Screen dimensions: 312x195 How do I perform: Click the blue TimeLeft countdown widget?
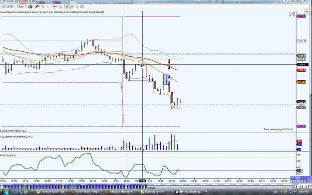301,180
